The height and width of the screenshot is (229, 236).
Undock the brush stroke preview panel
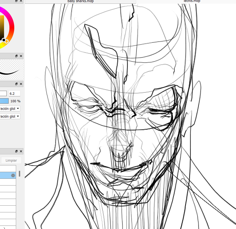pyautogui.click(x=16, y=56)
